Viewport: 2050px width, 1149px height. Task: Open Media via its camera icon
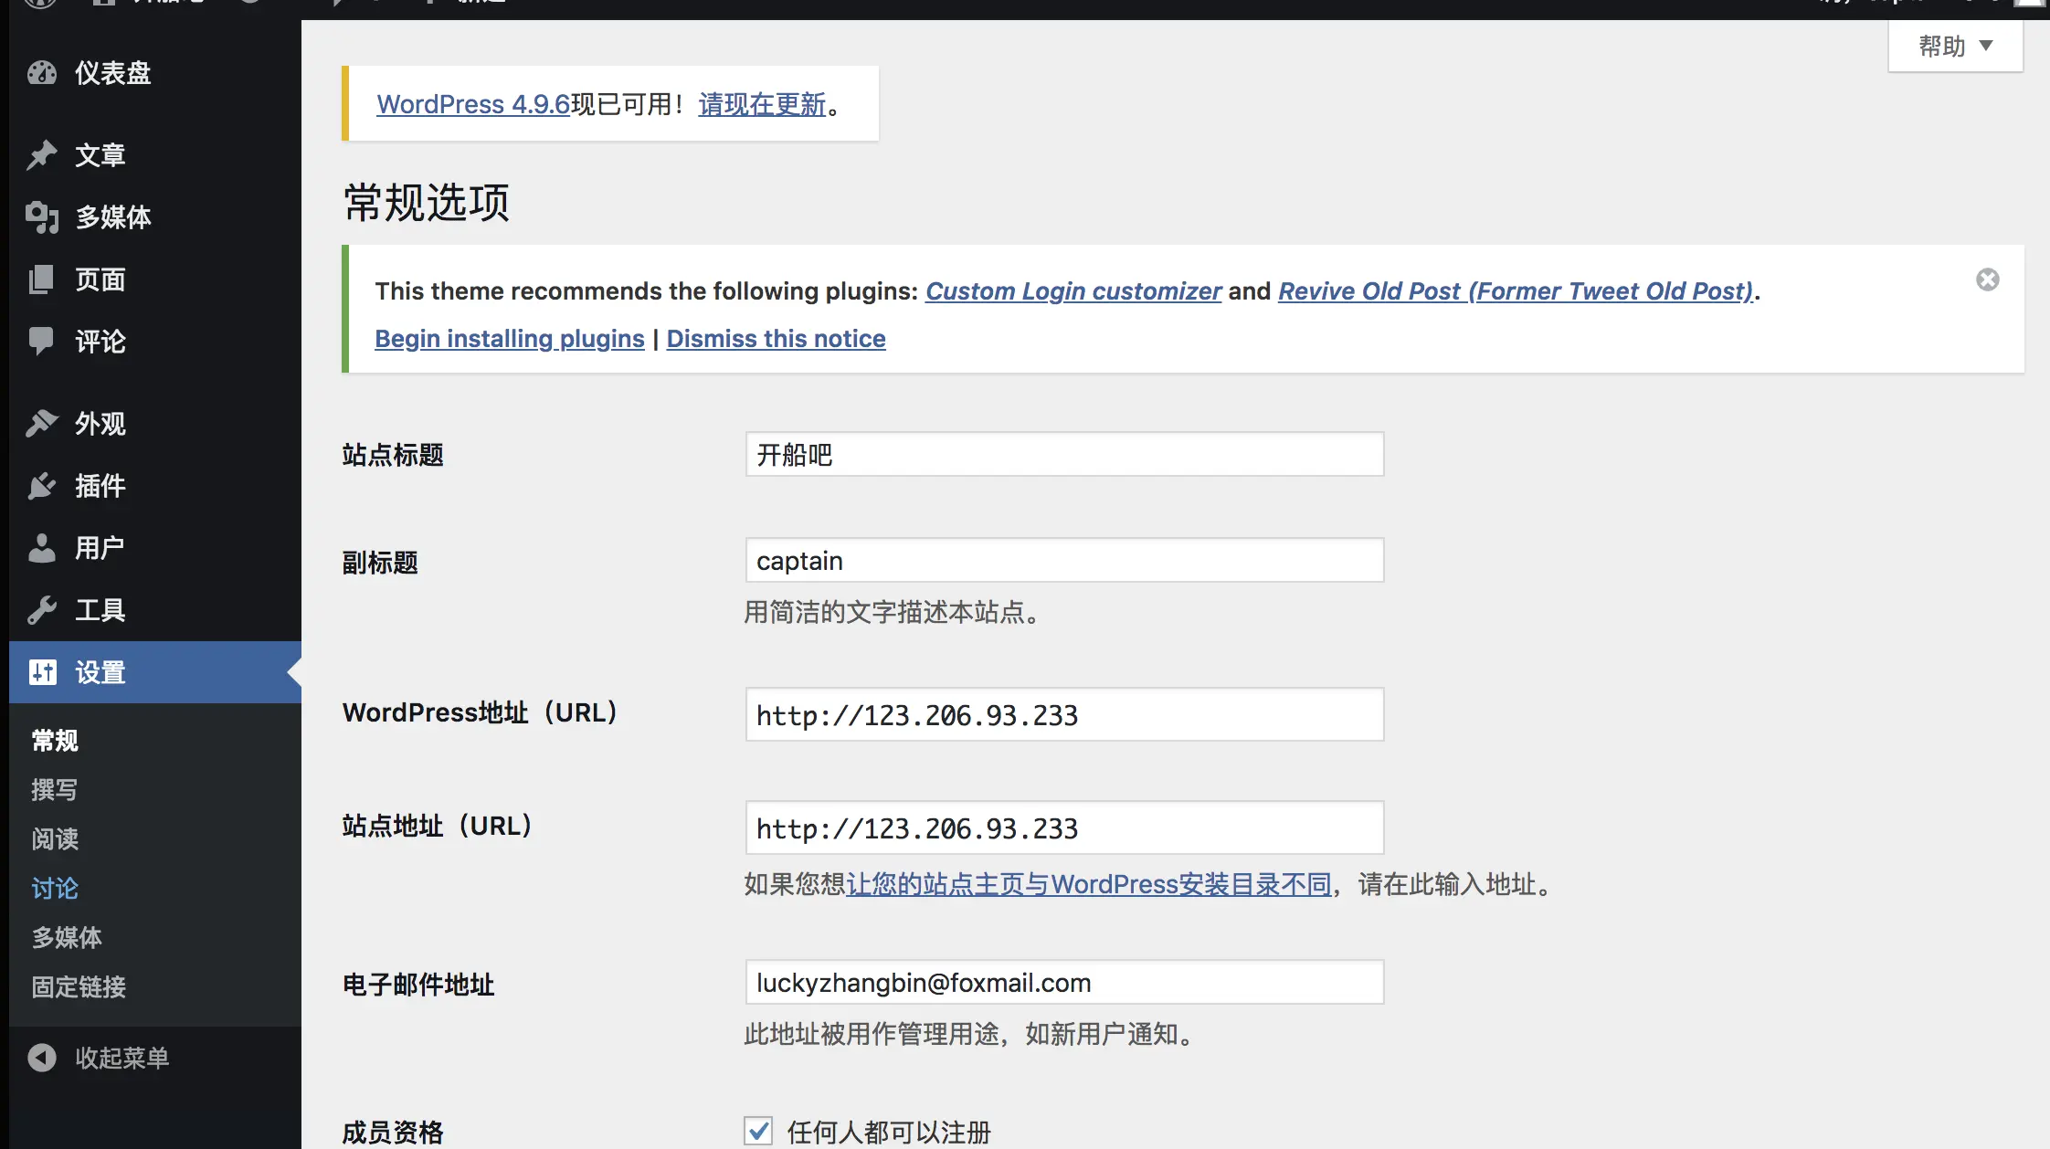pyautogui.click(x=42, y=217)
